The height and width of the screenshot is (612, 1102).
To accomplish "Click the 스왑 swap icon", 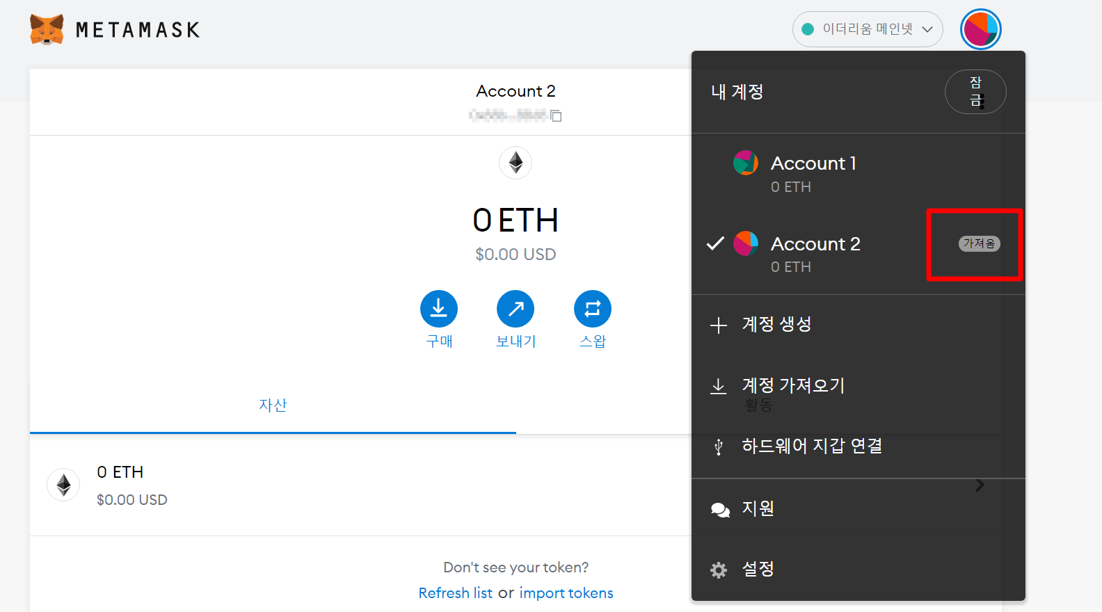I will tap(593, 309).
